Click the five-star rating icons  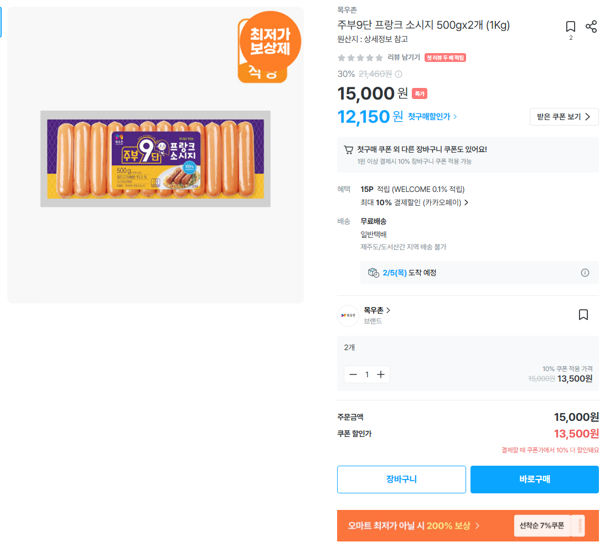[360, 58]
